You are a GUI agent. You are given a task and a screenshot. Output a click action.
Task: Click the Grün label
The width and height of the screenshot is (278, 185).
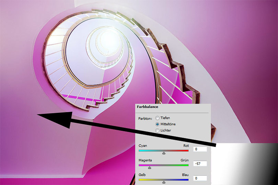coord(185,160)
